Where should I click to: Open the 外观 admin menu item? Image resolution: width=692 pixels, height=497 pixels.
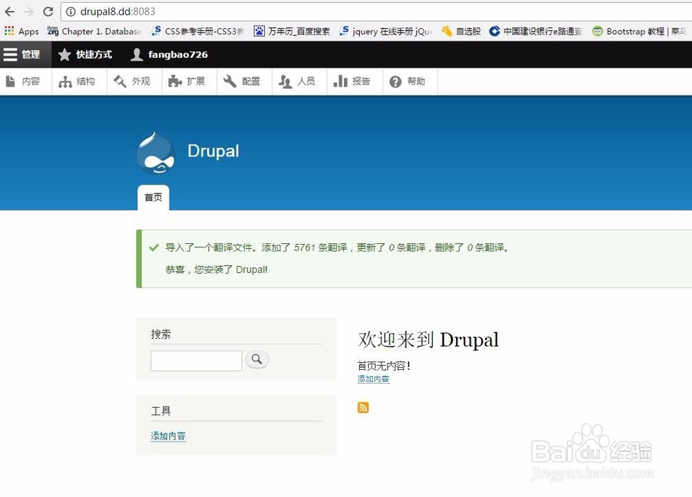click(134, 82)
